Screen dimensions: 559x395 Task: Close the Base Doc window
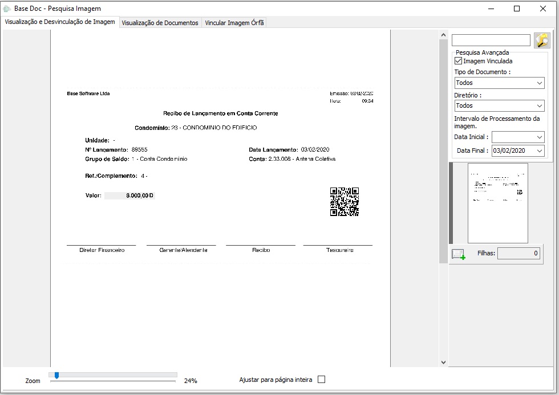pos(543,9)
